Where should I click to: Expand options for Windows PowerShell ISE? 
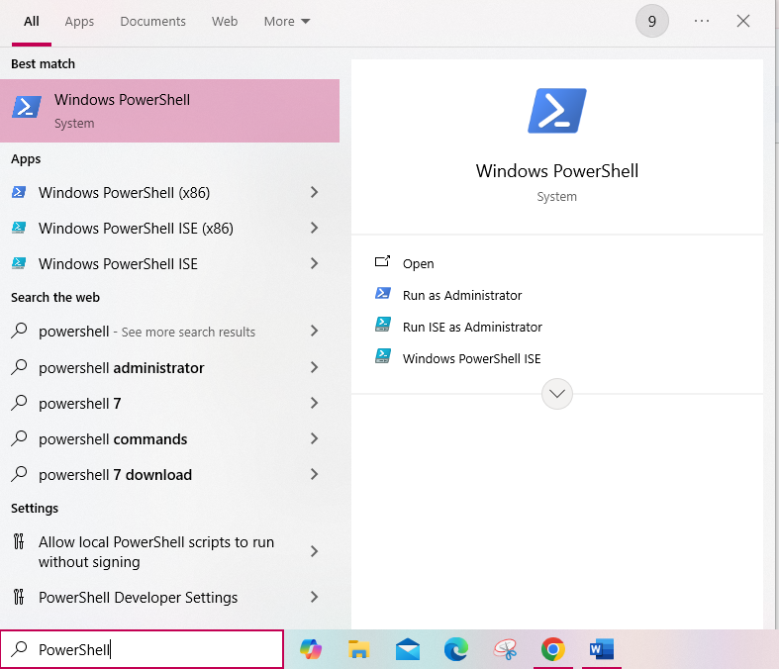(314, 263)
